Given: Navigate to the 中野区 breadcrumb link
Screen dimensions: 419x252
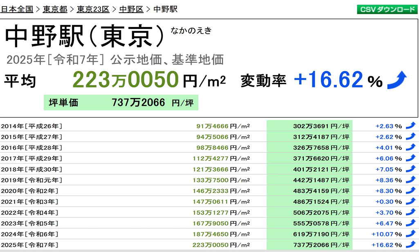Looking at the screenshot, I should coord(131,9).
